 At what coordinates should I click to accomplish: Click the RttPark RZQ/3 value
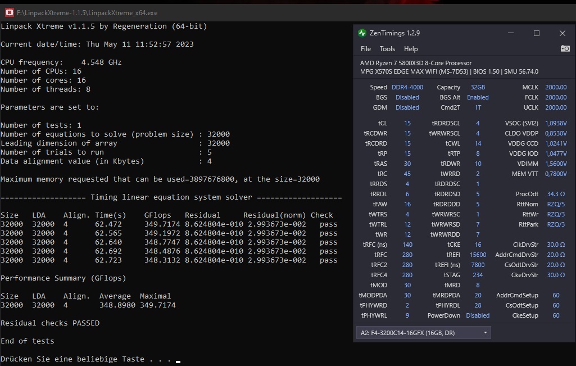556,224
